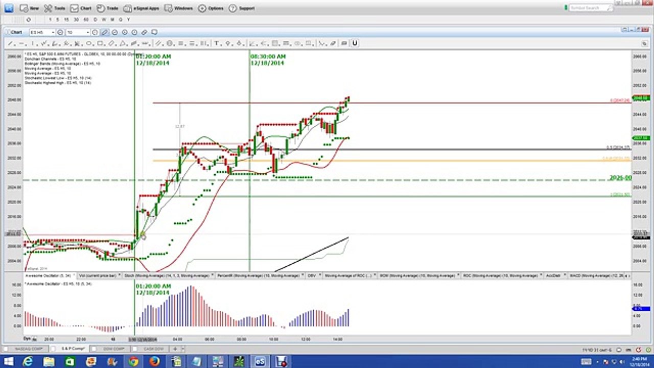
Task: Open the Windows menu
Action: [179, 8]
